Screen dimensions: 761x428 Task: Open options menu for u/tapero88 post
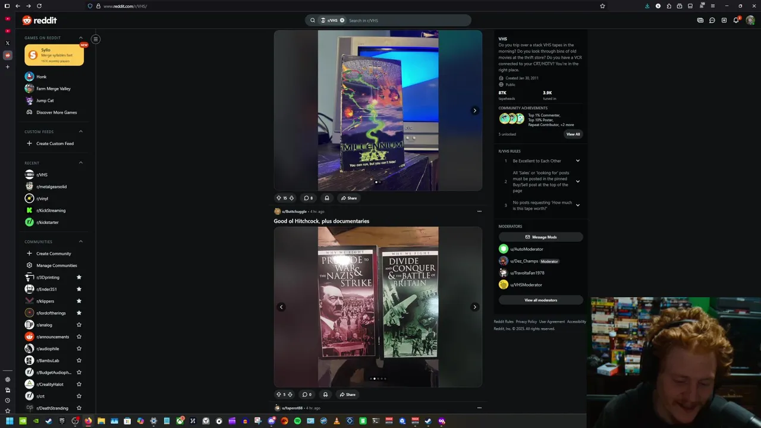click(479, 408)
